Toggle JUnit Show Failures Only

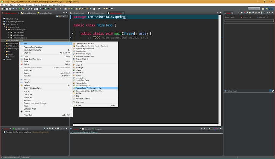pos(244,13)
